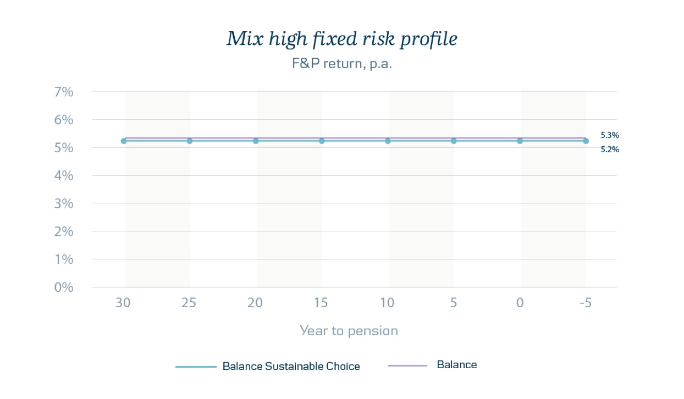Select the data point at year 10
This screenshot has height=399, width=684.
(388, 141)
